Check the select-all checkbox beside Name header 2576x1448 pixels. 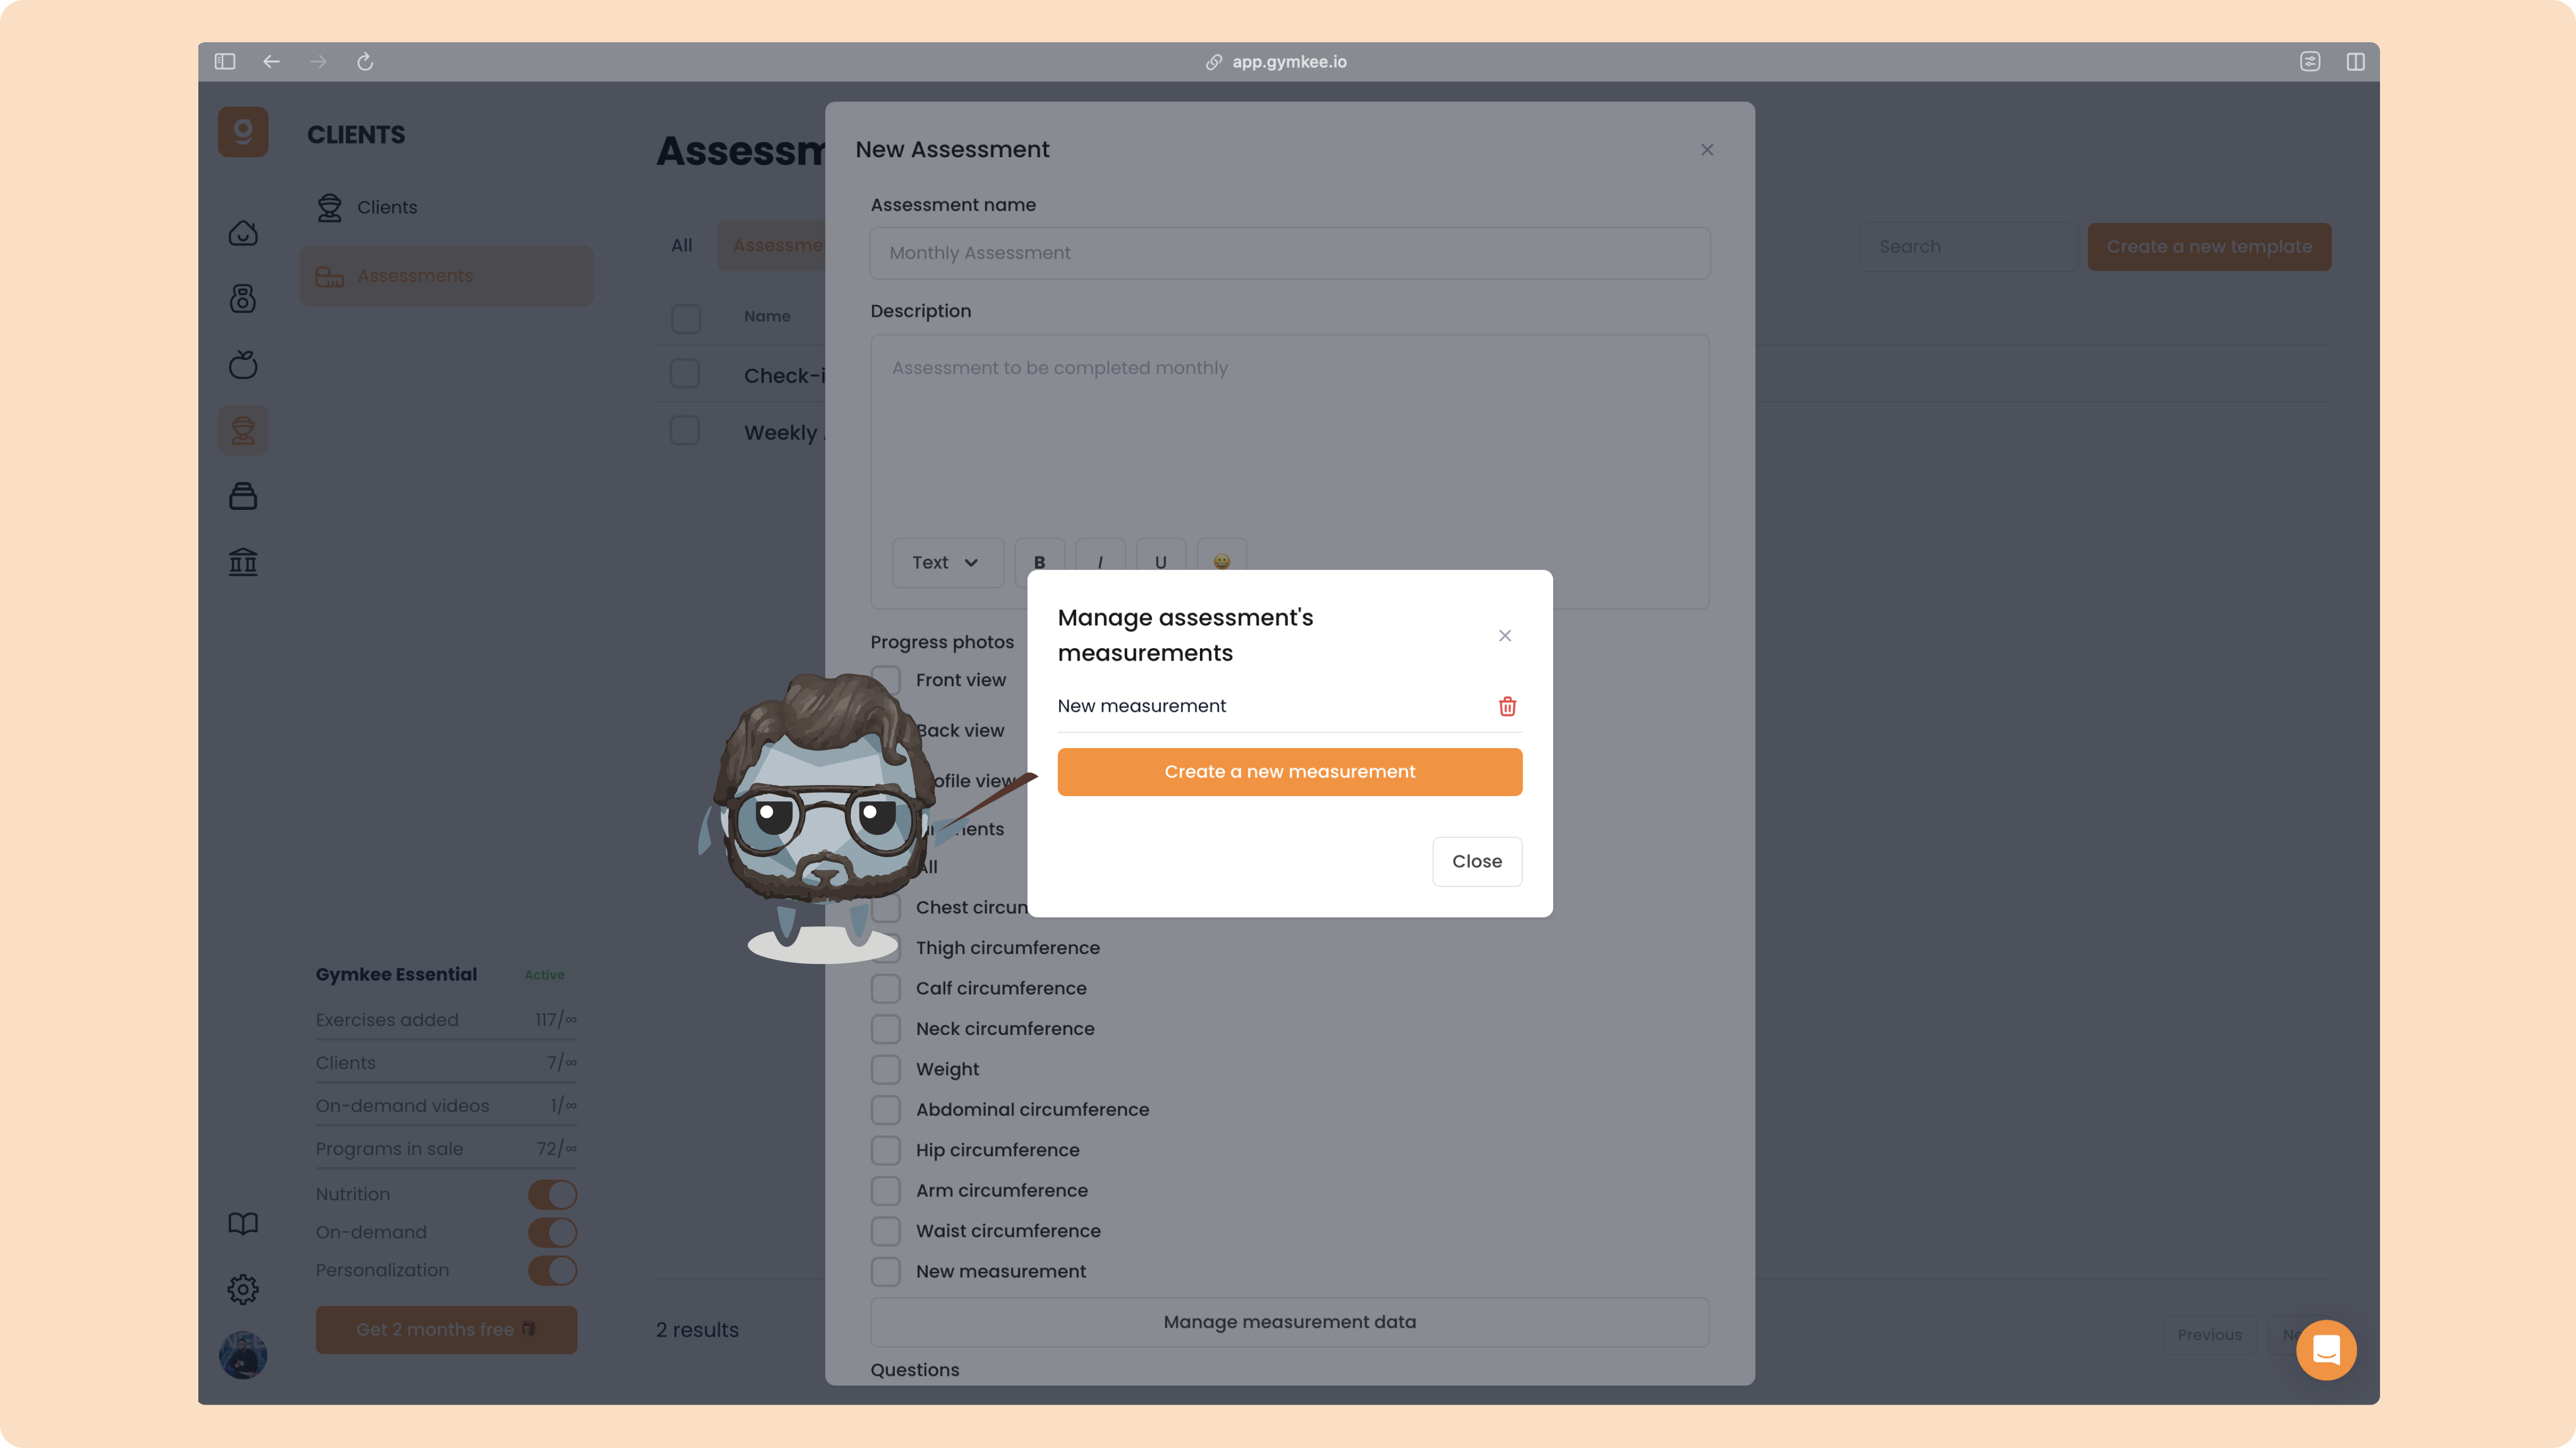(685, 318)
